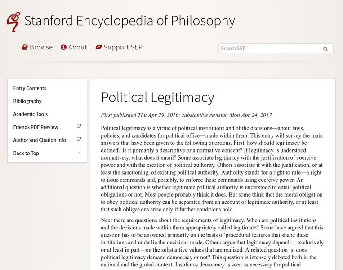Click the info circle icon beside About
Screen dimensions: 343x270
(x=64, y=47)
